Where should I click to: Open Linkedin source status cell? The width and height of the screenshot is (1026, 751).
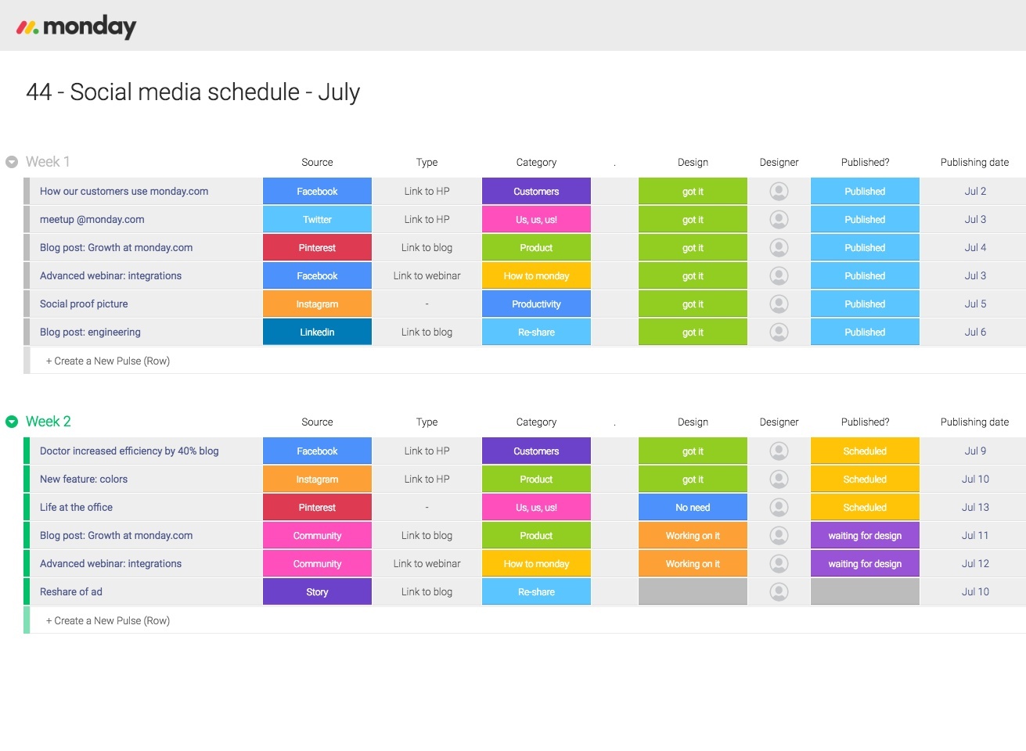coord(317,332)
